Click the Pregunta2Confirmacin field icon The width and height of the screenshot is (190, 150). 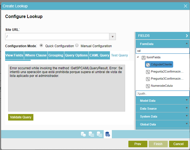(x=148, y=72)
